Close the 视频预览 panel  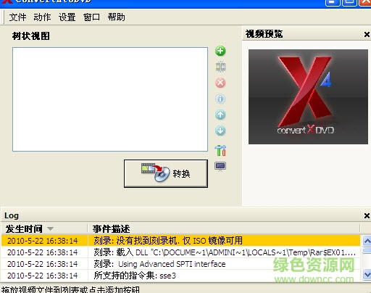367,35
